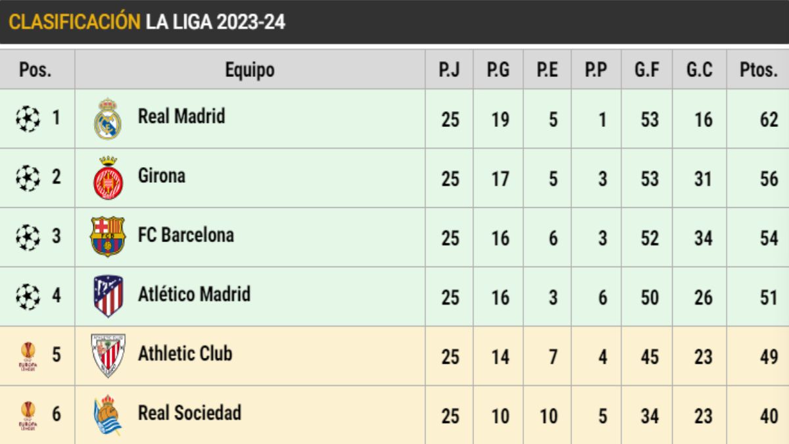
Task: Click the Equipo column header
Action: click(x=250, y=70)
